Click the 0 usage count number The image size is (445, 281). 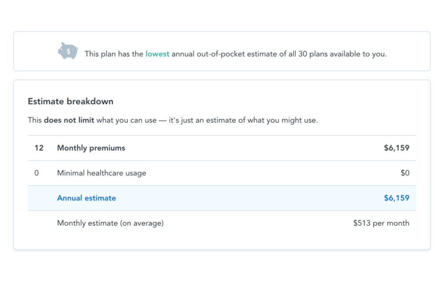[x=37, y=173]
